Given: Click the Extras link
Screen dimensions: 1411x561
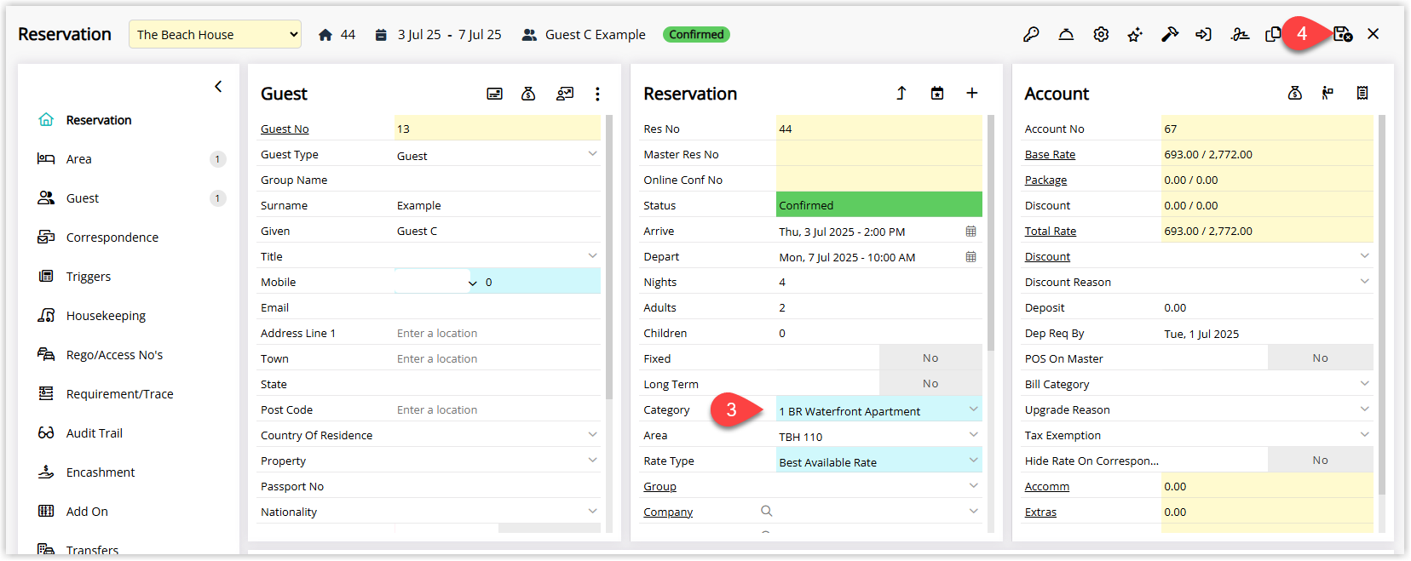Looking at the screenshot, I should [1040, 512].
